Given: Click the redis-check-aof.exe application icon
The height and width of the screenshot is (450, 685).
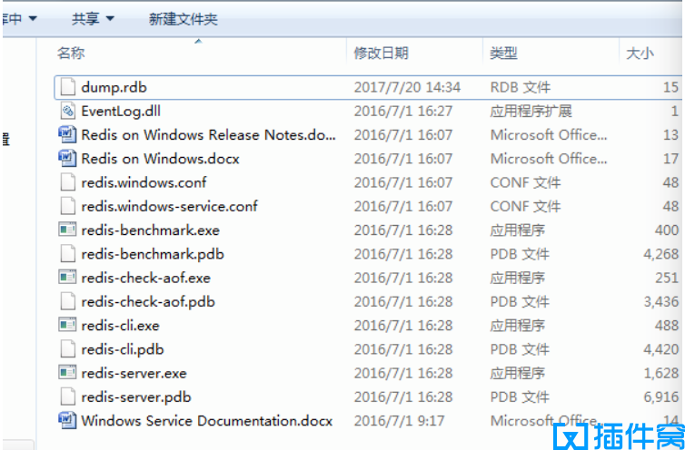Looking at the screenshot, I should (67, 277).
